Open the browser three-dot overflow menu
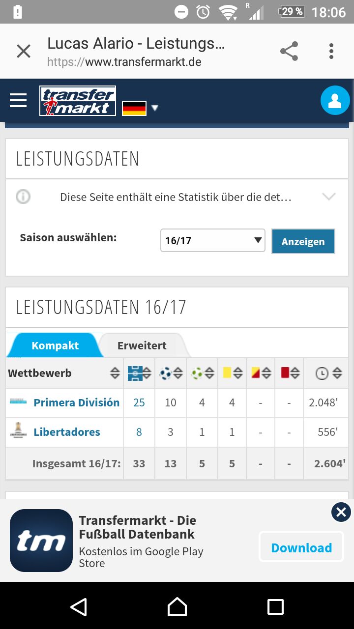This screenshot has width=354, height=629. point(331,51)
